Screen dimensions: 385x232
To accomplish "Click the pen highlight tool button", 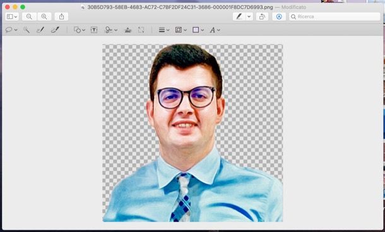I will click(239, 16).
